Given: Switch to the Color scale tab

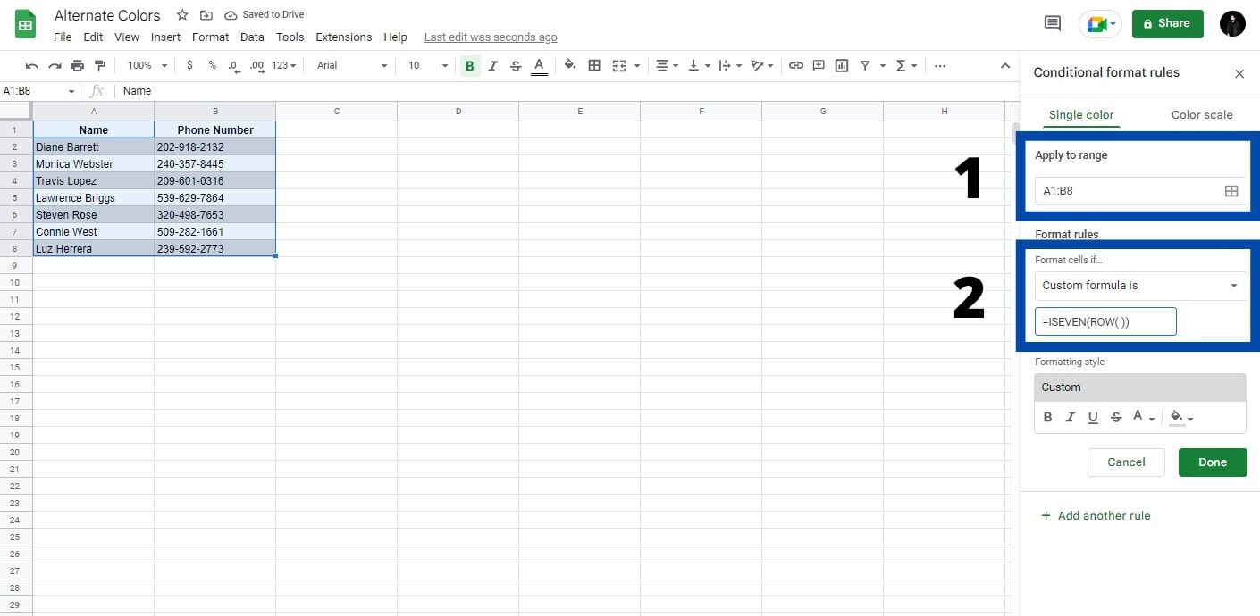Looking at the screenshot, I should [x=1201, y=114].
